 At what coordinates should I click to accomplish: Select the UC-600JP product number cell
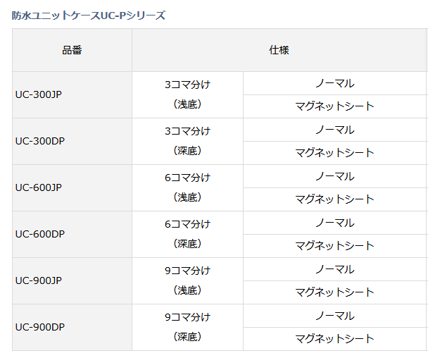tap(39, 187)
